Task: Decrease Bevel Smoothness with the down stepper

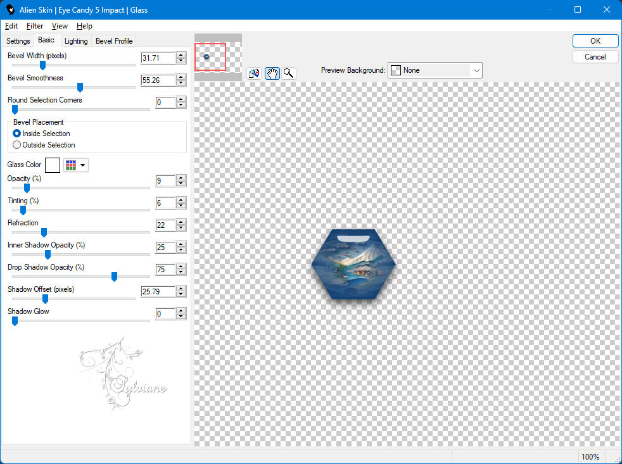Action: pyautogui.click(x=181, y=83)
